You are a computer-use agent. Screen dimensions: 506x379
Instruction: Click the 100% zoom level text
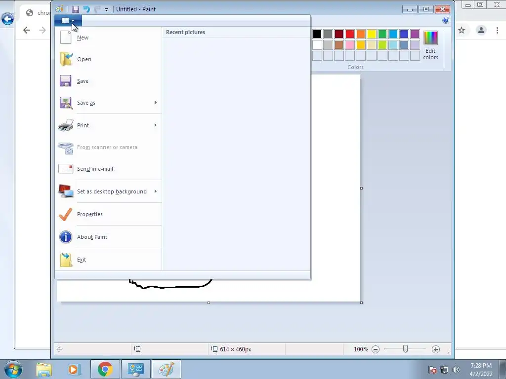(x=361, y=349)
